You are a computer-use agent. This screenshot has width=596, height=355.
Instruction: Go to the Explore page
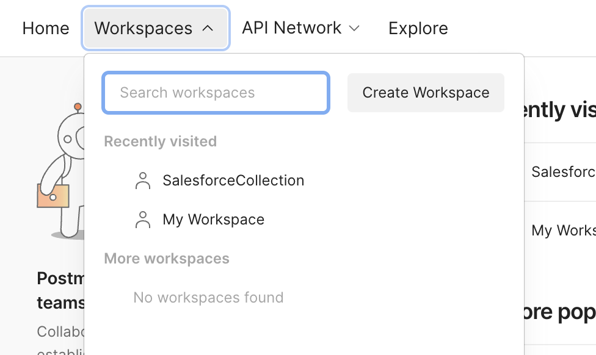pyautogui.click(x=418, y=28)
